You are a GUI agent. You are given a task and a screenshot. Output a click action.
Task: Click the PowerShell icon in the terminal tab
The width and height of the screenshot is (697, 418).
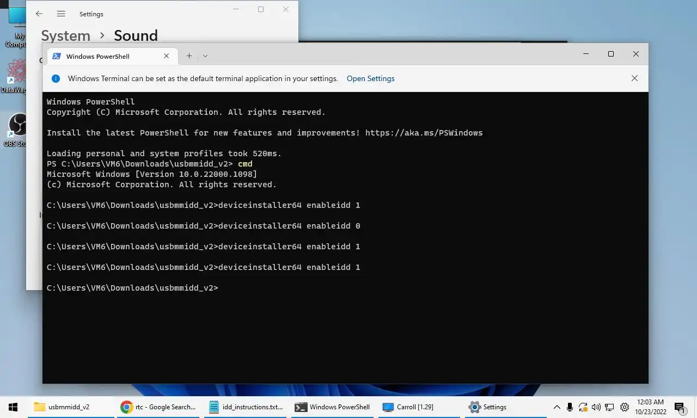pyautogui.click(x=56, y=56)
